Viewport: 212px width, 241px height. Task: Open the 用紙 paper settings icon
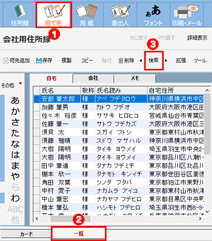coord(86,15)
